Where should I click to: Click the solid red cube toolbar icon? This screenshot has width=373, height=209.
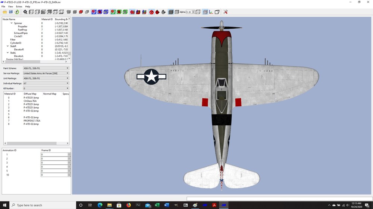tap(81, 12)
